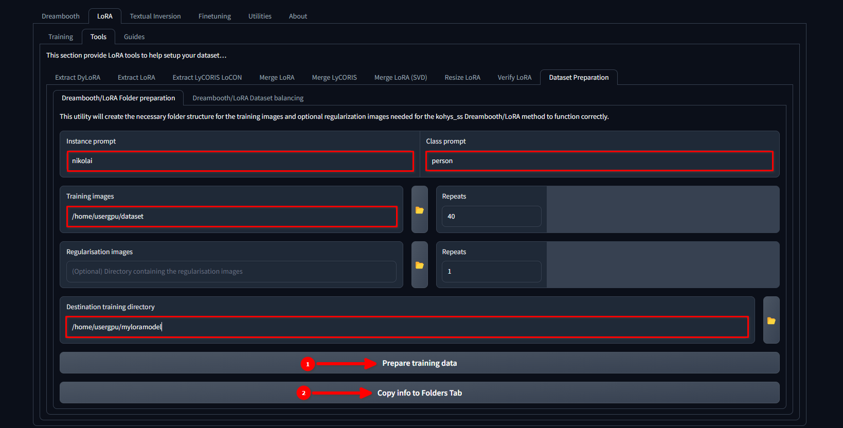Focus the Class prompt field
Viewport: 843px width, 428px height.
point(599,161)
